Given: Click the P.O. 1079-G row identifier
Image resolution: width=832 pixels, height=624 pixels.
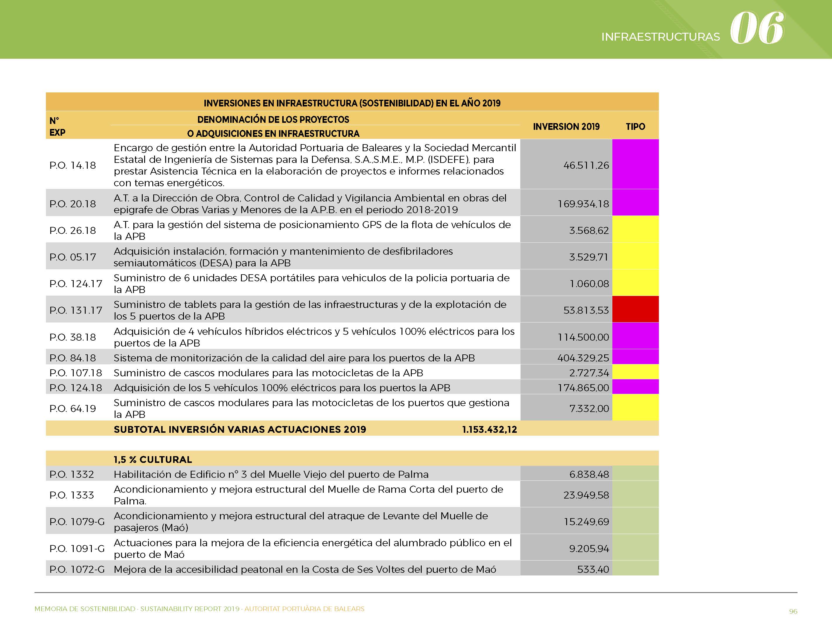Looking at the screenshot, I should pos(77,521).
